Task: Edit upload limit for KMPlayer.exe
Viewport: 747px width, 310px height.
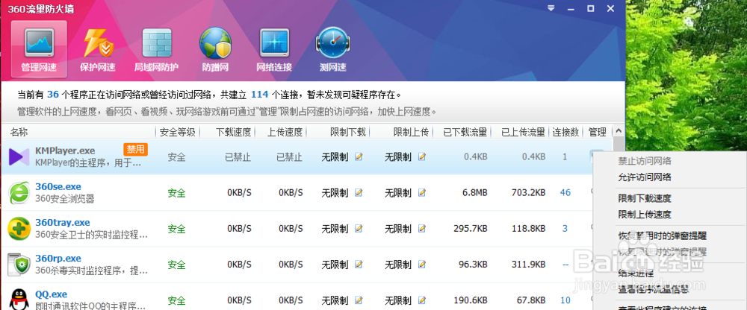Action: point(422,157)
